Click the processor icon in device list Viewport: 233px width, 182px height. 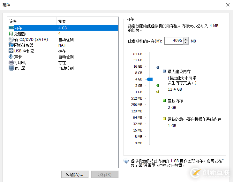coord(11,34)
